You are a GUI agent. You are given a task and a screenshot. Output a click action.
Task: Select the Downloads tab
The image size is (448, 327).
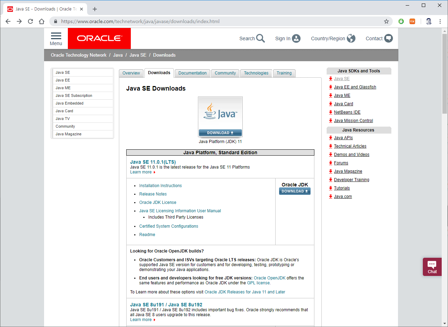(x=159, y=73)
